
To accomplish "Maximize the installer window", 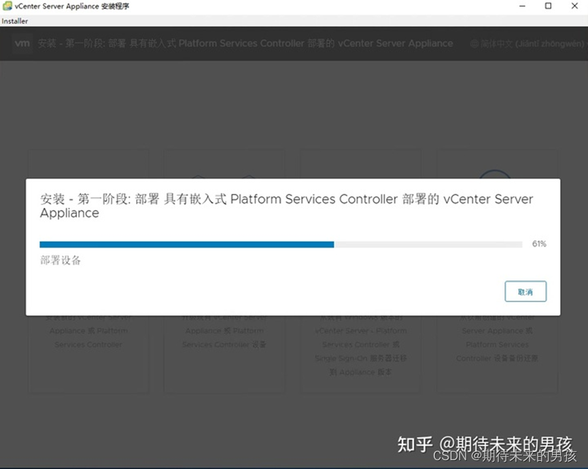I will point(549,6).
